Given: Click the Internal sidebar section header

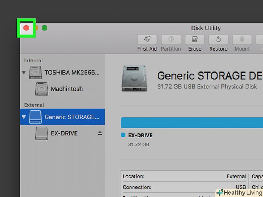Looking at the screenshot, I should (33, 61).
